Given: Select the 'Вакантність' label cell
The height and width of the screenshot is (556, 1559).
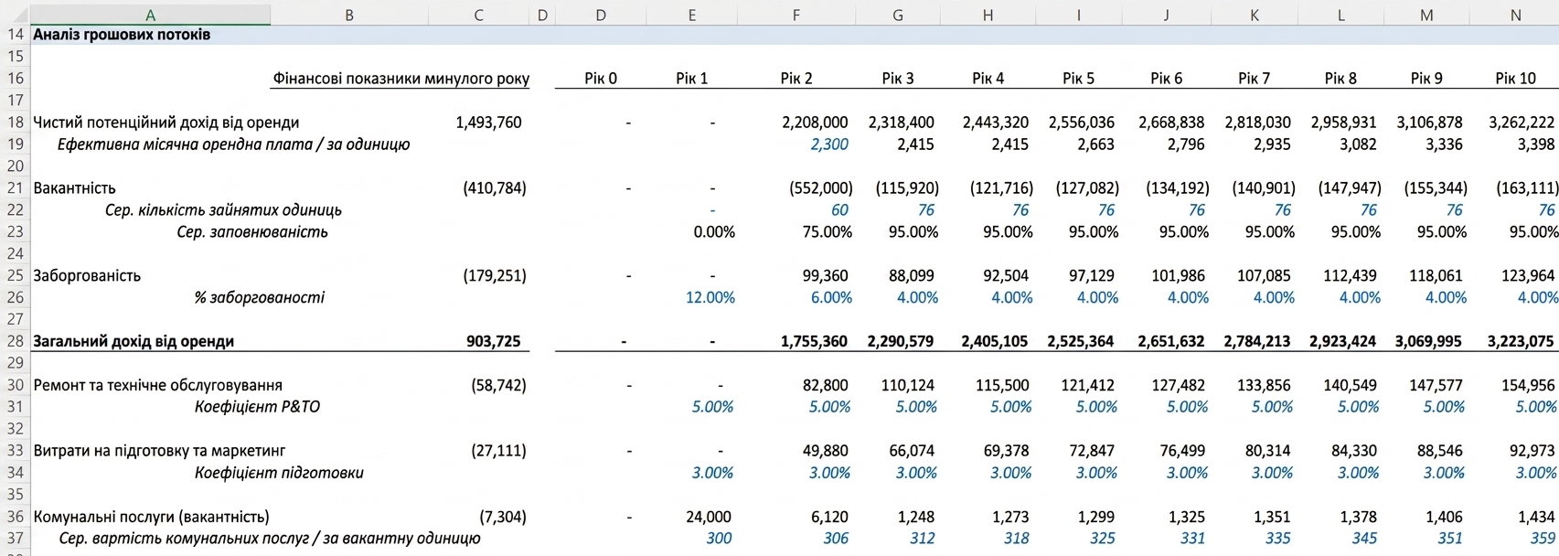Looking at the screenshot, I should 74,188.
